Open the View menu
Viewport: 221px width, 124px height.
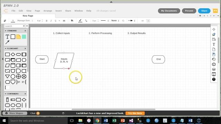pos(29,11)
